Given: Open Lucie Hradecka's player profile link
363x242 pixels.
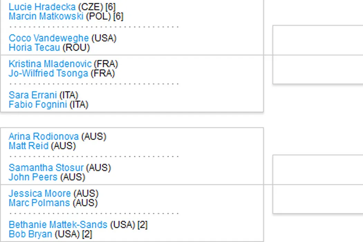Looking at the screenshot, I should (42, 7).
